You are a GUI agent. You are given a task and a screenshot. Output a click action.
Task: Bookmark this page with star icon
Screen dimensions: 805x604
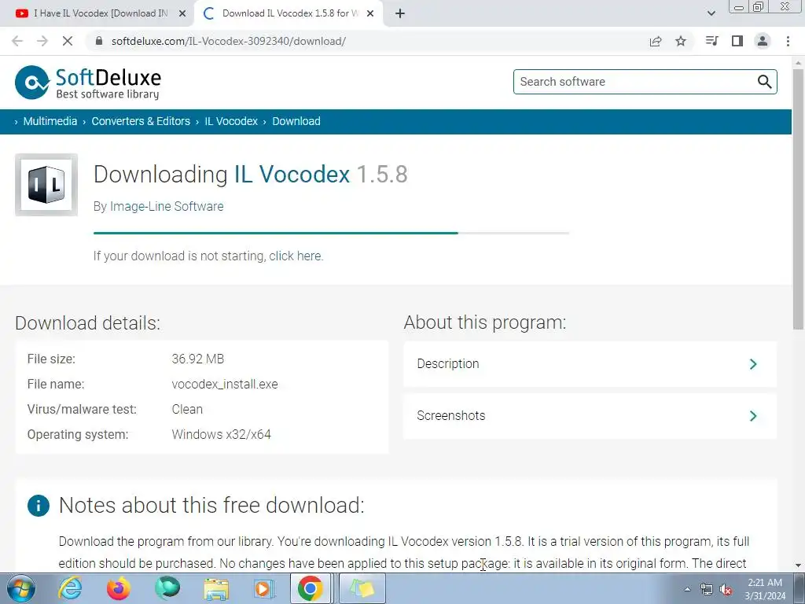[x=681, y=41]
